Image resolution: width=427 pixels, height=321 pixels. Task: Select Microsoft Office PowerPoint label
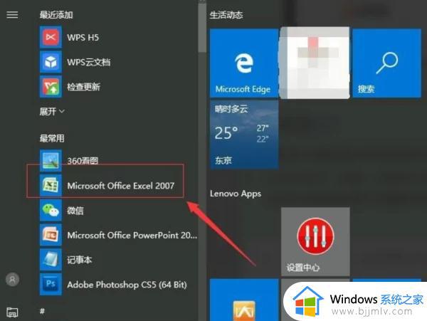point(132,236)
